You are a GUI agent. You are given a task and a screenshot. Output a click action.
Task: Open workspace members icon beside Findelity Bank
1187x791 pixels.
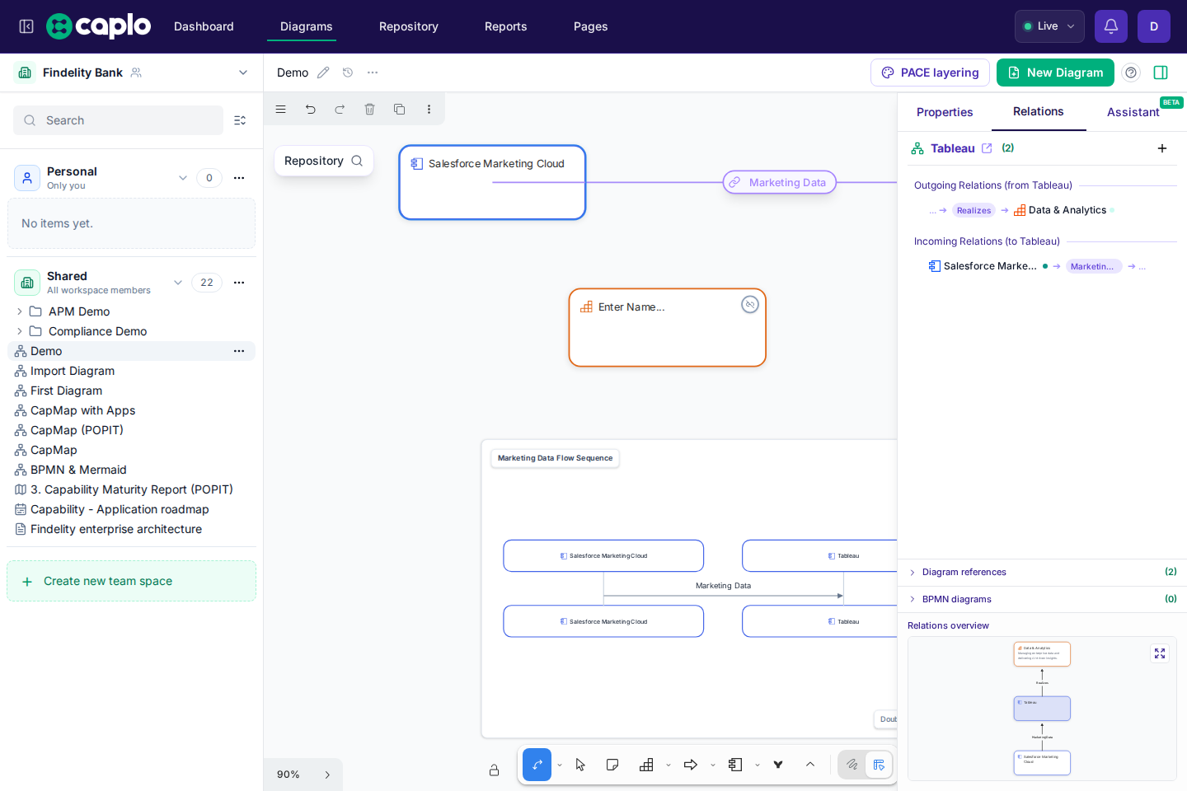137,73
